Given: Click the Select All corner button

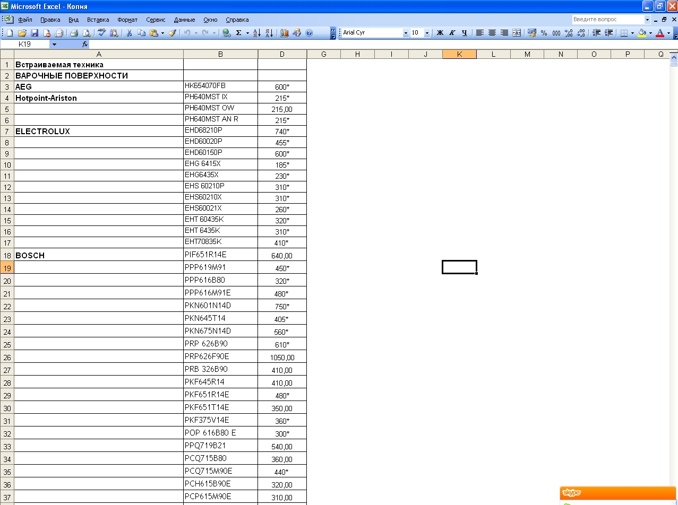Looking at the screenshot, I should (x=7, y=54).
